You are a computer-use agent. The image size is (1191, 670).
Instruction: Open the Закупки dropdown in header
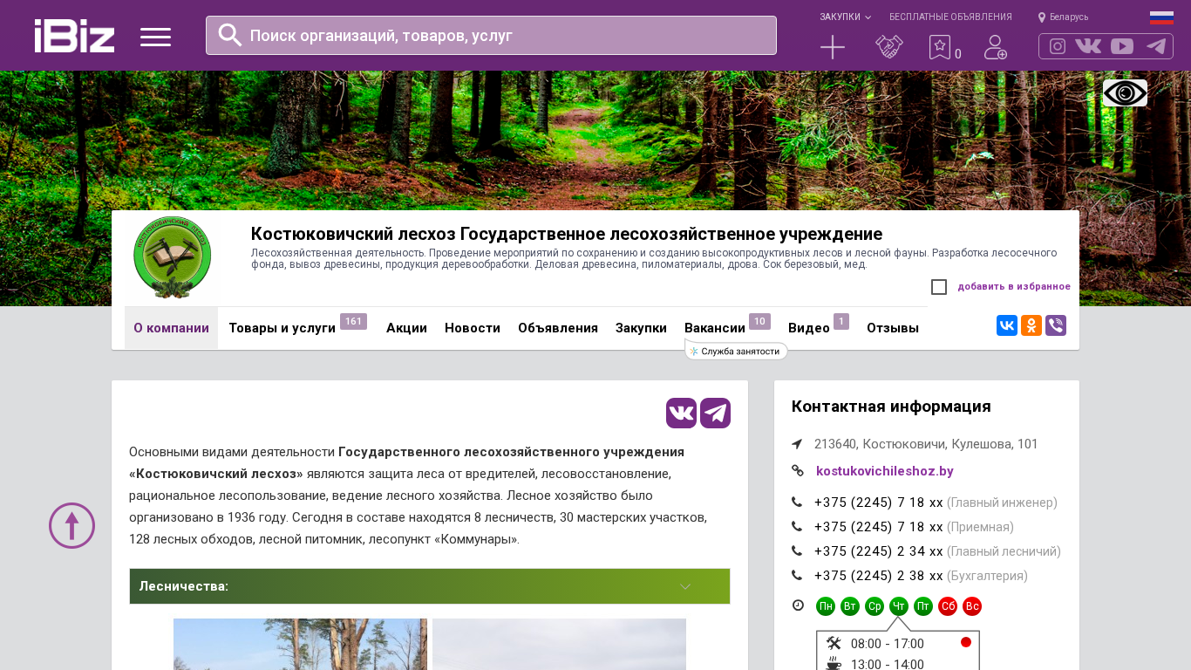coord(845,17)
